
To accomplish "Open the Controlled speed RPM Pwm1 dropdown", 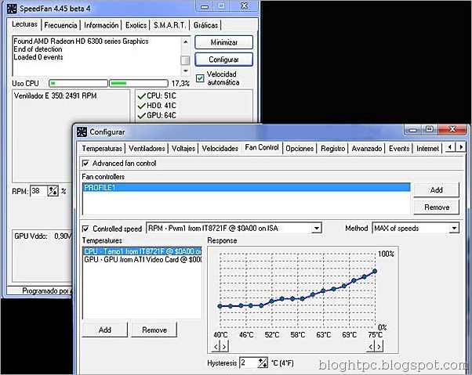I will coord(316,228).
